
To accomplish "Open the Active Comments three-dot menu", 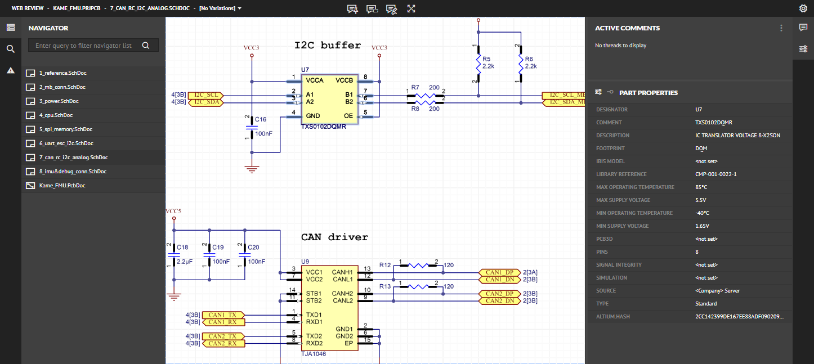I will pyautogui.click(x=781, y=28).
